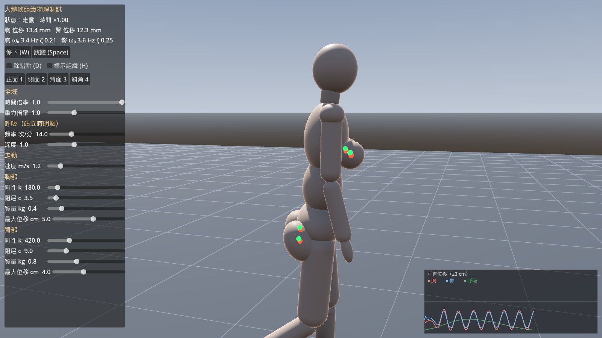Click the 停下 (W) stop button
602x338 pixels.
[x=18, y=52]
